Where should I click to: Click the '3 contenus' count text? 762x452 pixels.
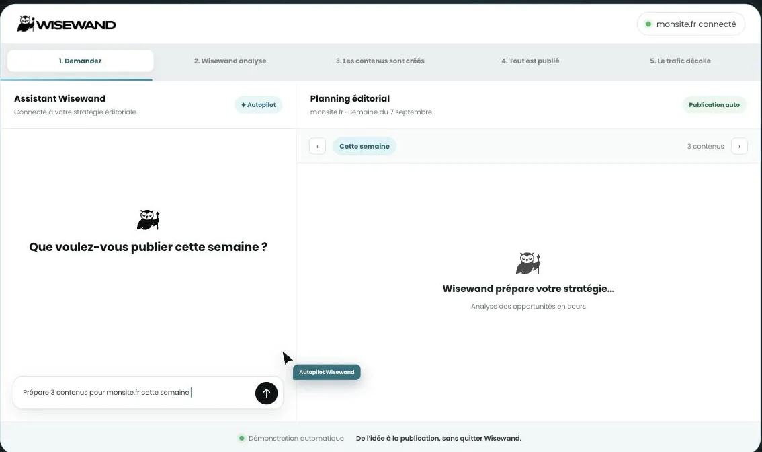705,146
